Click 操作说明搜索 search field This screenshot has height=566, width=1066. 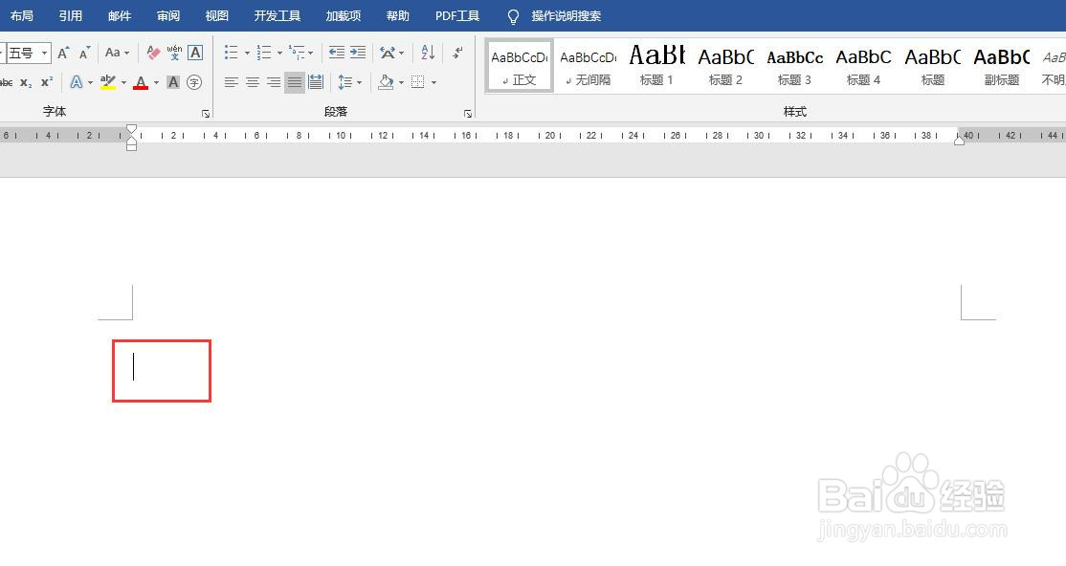coord(566,15)
